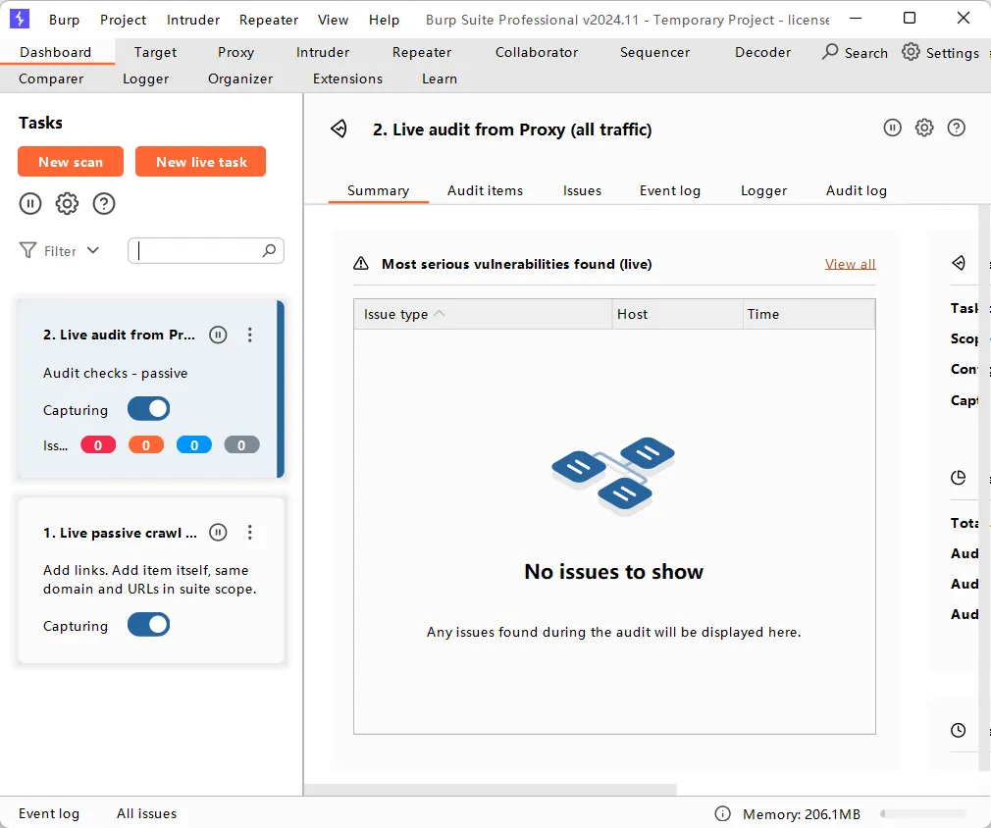Image resolution: width=991 pixels, height=828 pixels.
Task: Open the Sequencer tab
Action: (x=654, y=52)
